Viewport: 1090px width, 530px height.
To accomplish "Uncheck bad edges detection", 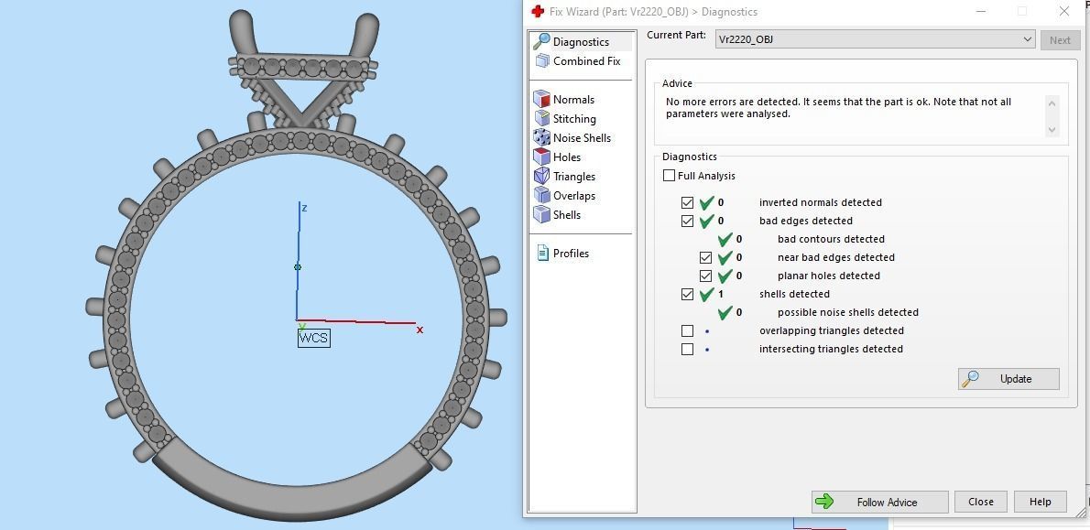I will pos(688,221).
